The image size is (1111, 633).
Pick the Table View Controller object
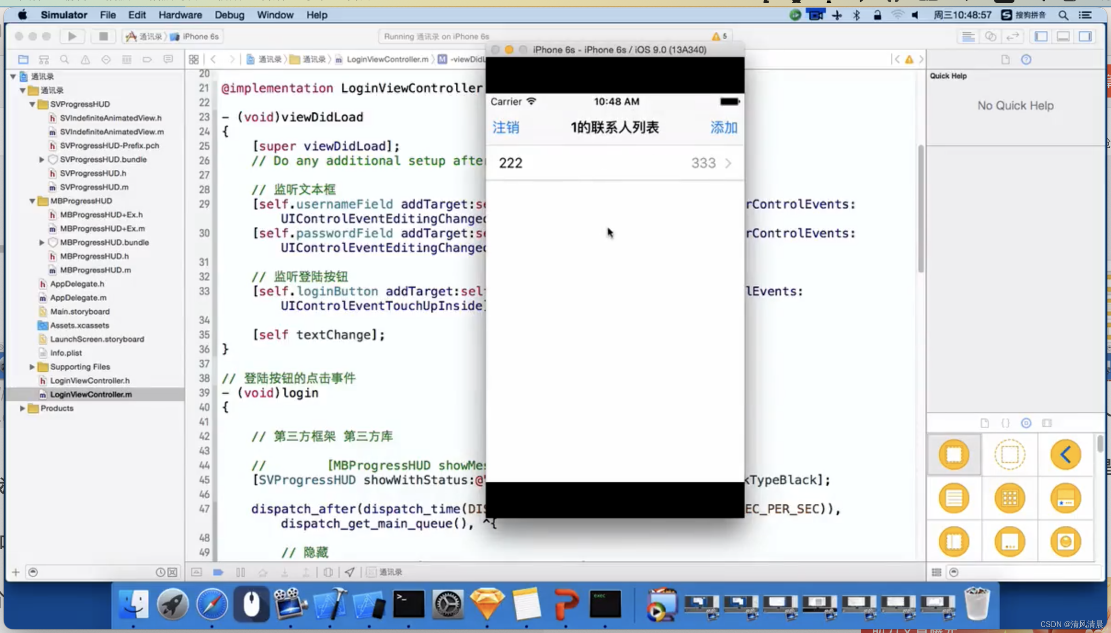coord(954,498)
